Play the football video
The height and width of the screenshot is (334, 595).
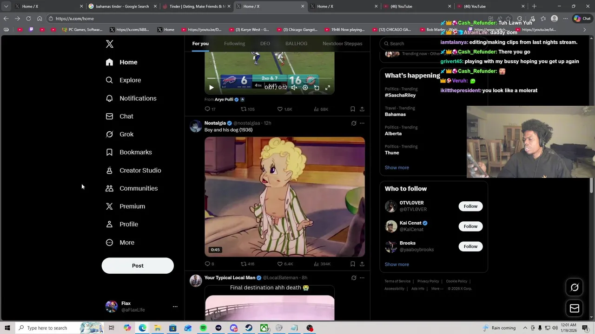(212, 88)
